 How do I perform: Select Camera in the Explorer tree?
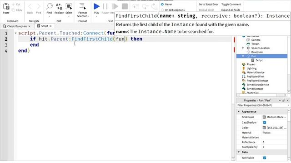pyautogui.click(x=256, y=40)
